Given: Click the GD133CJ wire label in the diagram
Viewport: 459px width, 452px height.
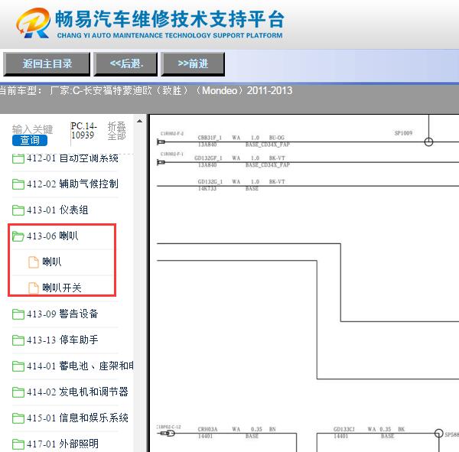Looking at the screenshot, I should pos(344,429).
